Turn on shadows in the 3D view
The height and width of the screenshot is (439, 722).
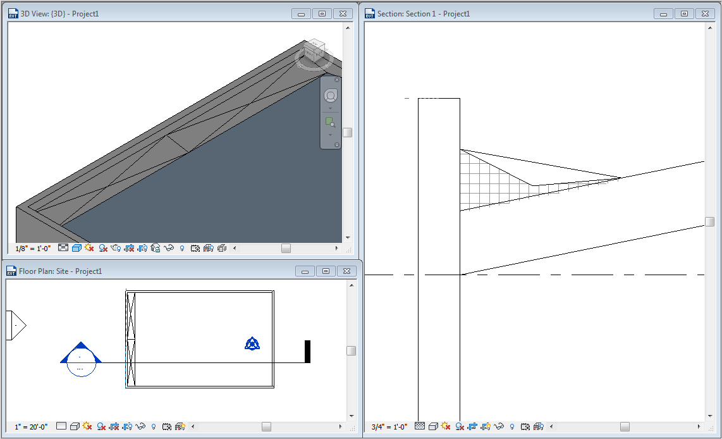coord(104,248)
